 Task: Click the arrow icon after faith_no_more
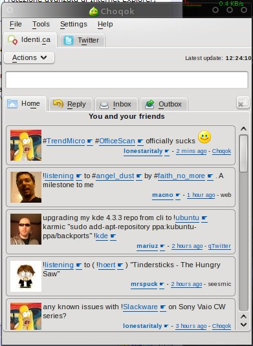point(210,176)
